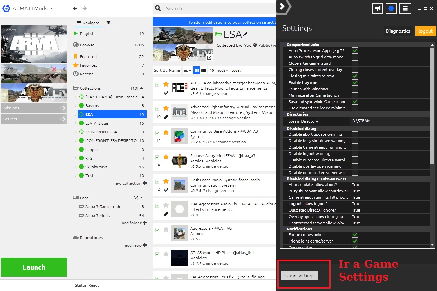Click the green Launch button
Screen dimensions: 437x291
tap(34, 267)
